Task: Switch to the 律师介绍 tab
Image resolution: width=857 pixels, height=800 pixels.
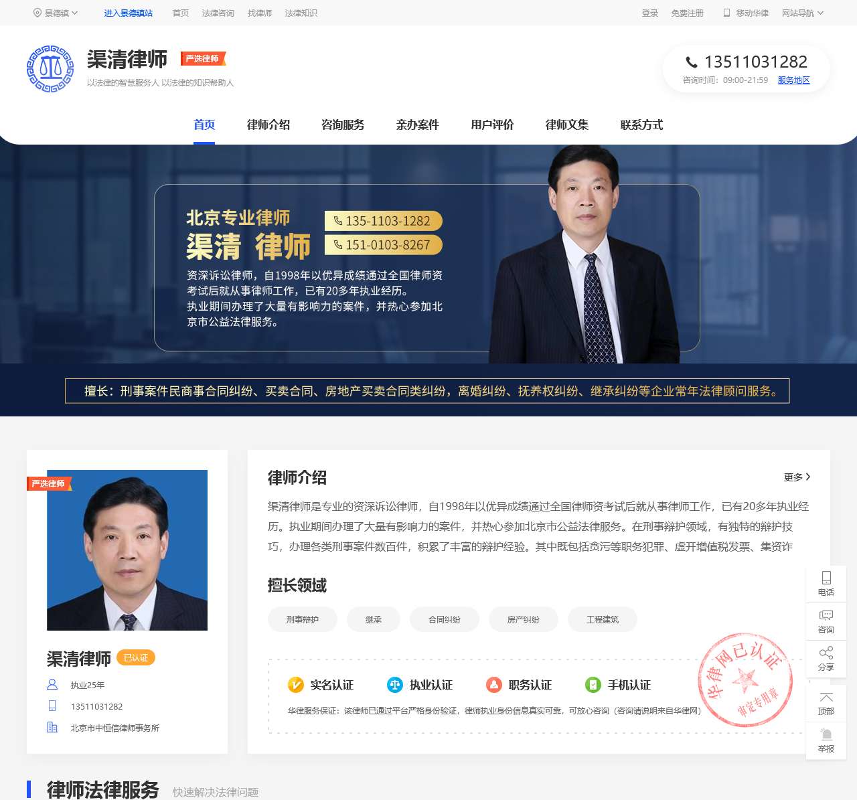Action: pos(268,125)
